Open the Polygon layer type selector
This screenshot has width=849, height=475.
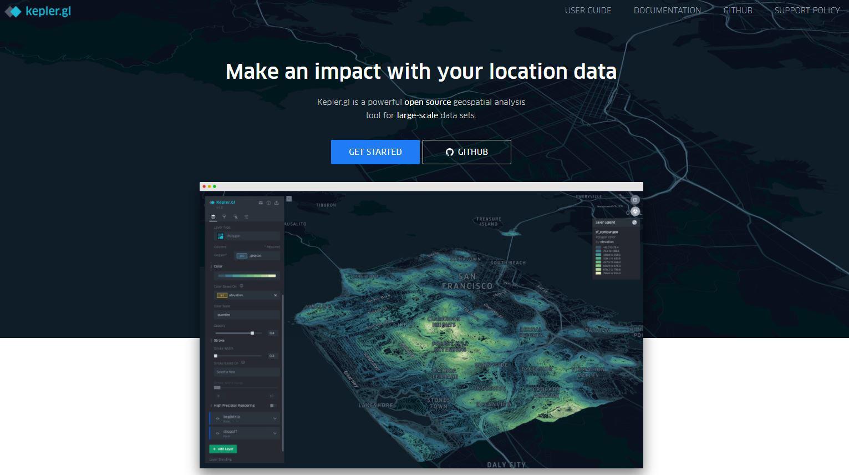247,236
